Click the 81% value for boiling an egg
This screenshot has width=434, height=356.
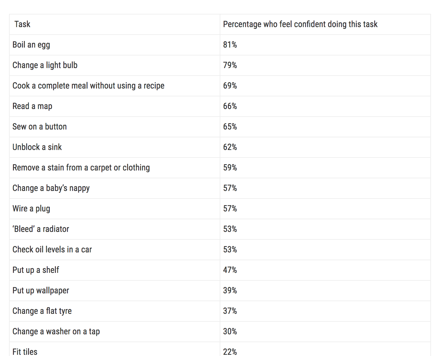click(230, 45)
